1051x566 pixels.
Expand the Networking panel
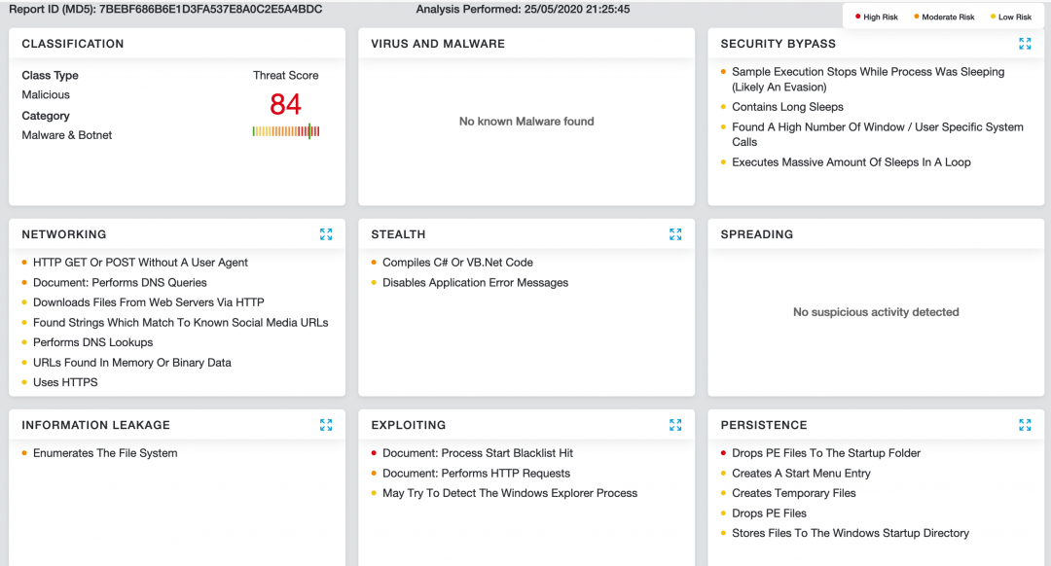pyautogui.click(x=326, y=234)
